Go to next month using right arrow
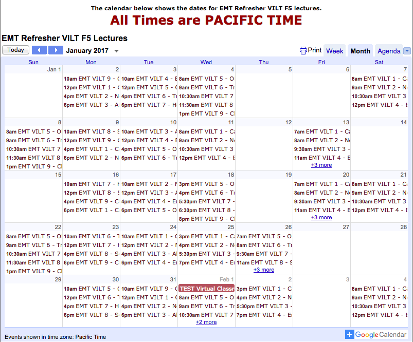Viewport: 413px width, 342px height. coord(56,50)
